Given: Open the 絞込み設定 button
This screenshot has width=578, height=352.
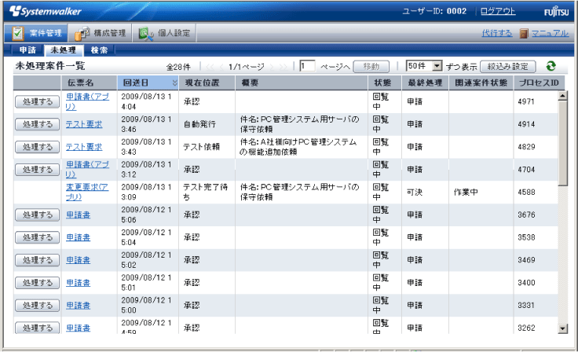Looking at the screenshot, I should click(507, 67).
